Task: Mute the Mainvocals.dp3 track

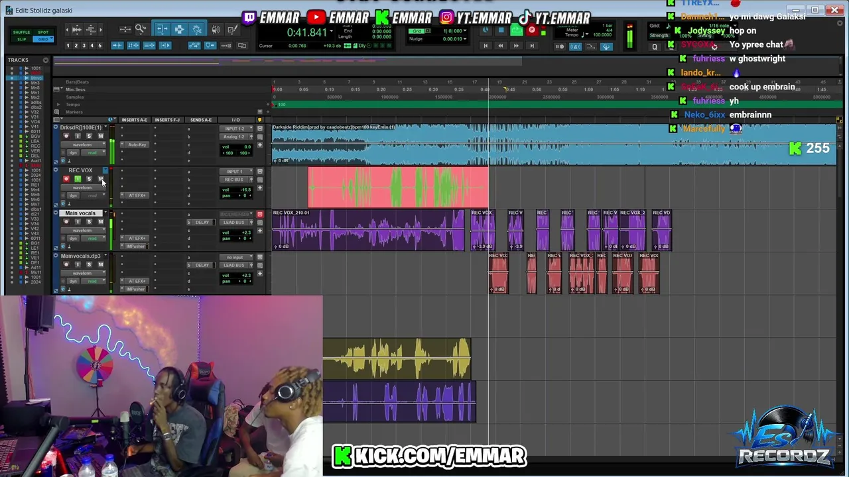Action: click(x=101, y=264)
